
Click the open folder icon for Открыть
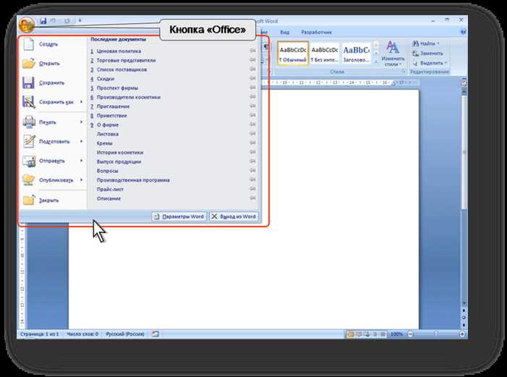click(28, 64)
